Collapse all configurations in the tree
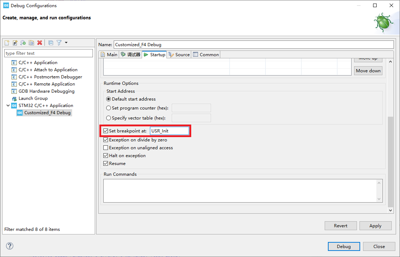Viewport: 400px width, 257px height. point(51,43)
